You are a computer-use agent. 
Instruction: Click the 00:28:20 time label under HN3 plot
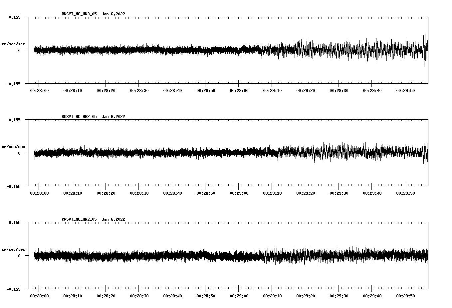tap(106, 91)
